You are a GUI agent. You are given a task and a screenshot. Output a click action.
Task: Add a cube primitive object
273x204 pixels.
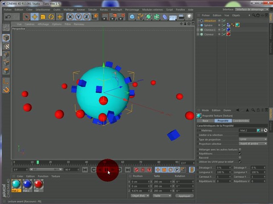132,17
